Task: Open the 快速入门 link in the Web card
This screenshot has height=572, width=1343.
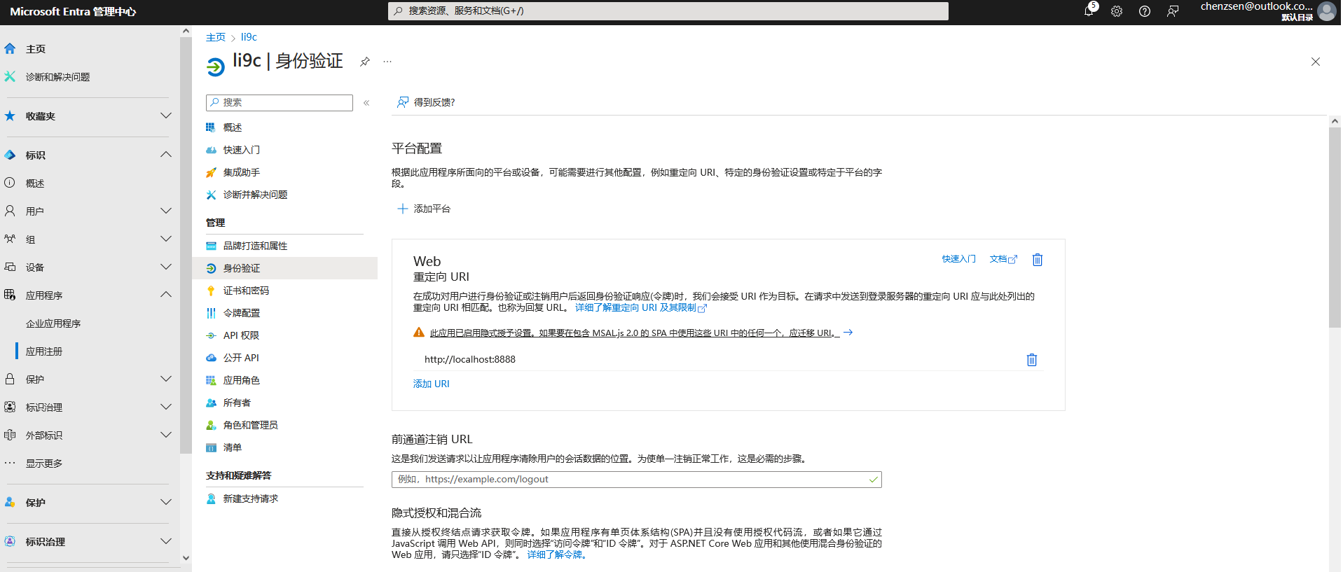Action: (958, 259)
